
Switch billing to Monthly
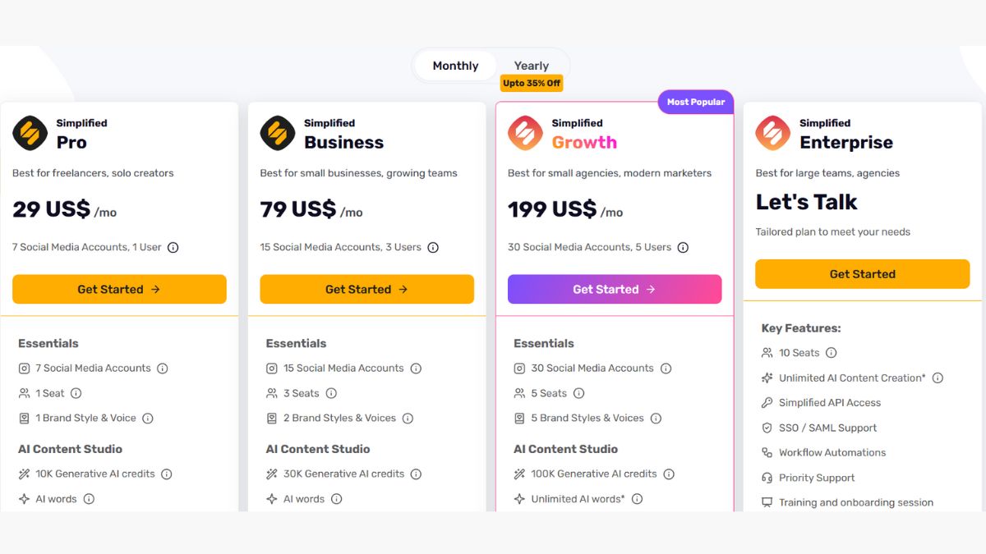(455, 66)
